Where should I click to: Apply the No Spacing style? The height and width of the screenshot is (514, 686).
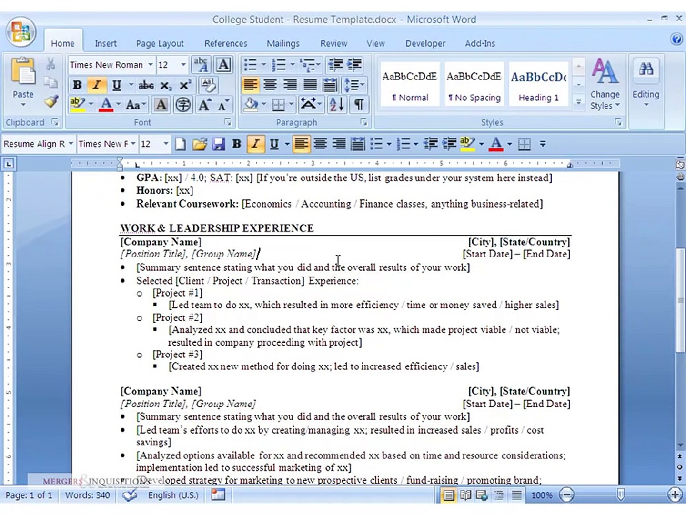click(474, 83)
